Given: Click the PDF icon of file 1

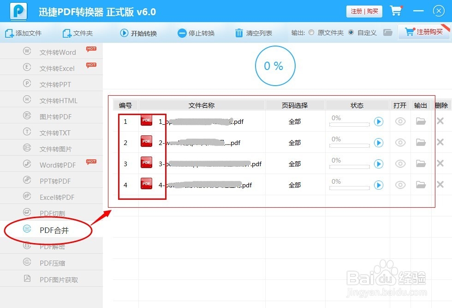Looking at the screenshot, I should tap(147, 120).
